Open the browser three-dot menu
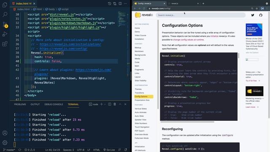 click(267, 8)
